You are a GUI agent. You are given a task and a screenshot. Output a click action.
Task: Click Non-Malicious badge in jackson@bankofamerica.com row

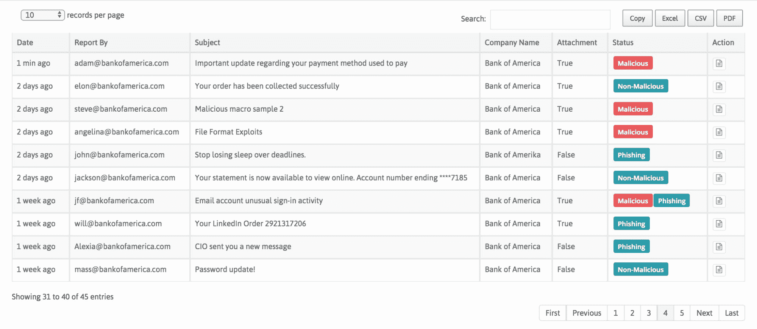[x=641, y=178]
